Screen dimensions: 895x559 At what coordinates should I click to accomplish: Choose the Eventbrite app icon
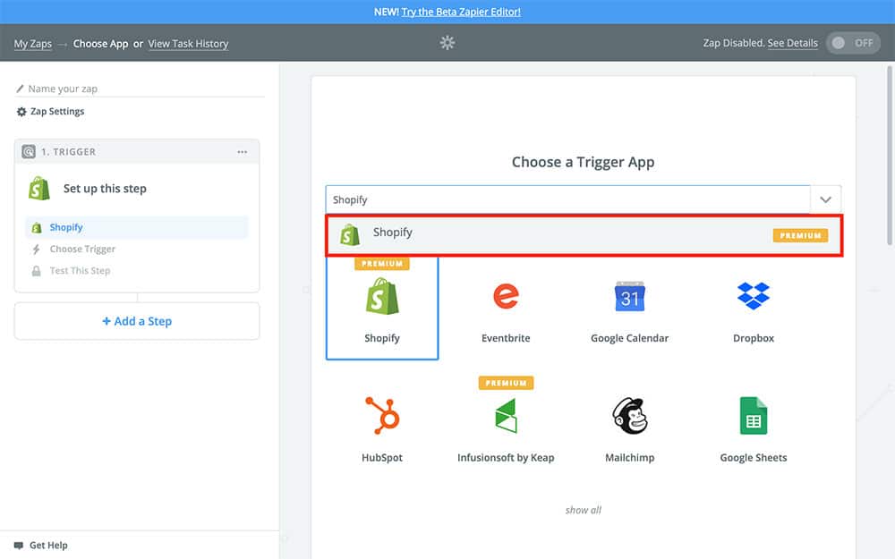pos(506,296)
